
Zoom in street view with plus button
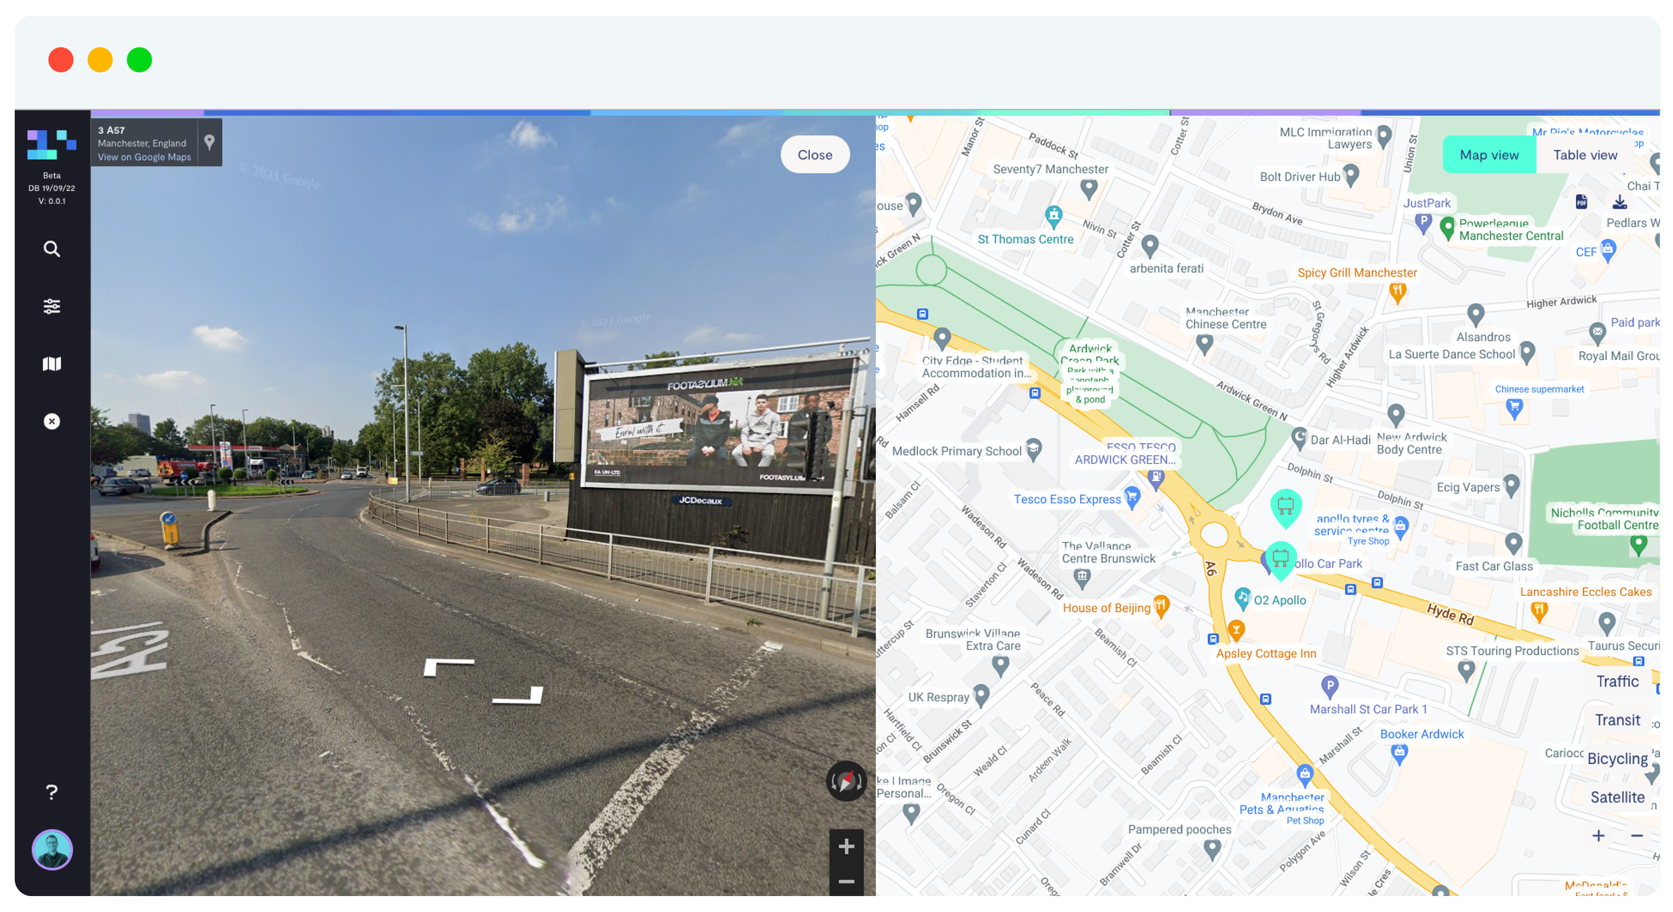[846, 846]
